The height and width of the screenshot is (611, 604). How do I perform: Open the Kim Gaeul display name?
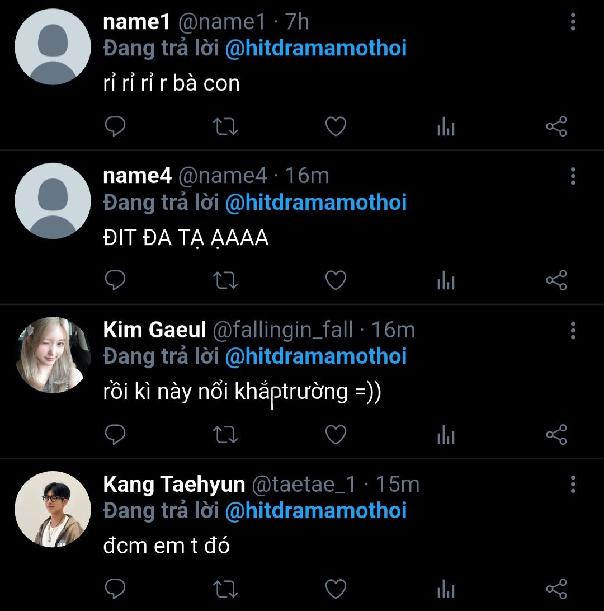pyautogui.click(x=155, y=330)
